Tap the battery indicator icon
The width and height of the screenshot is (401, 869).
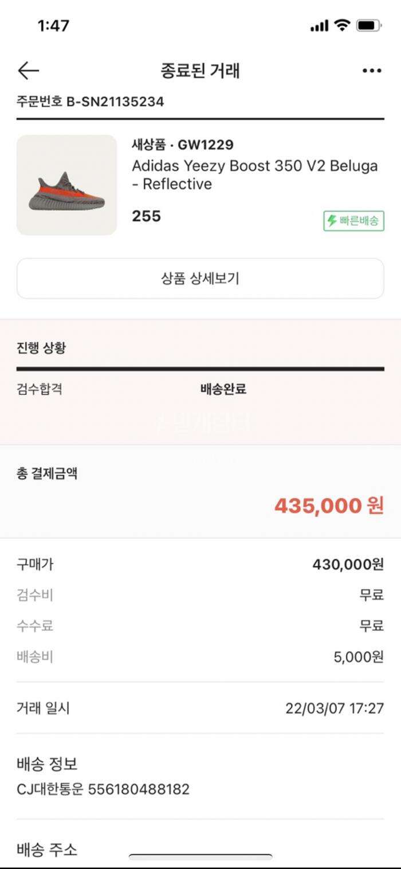pos(369,25)
